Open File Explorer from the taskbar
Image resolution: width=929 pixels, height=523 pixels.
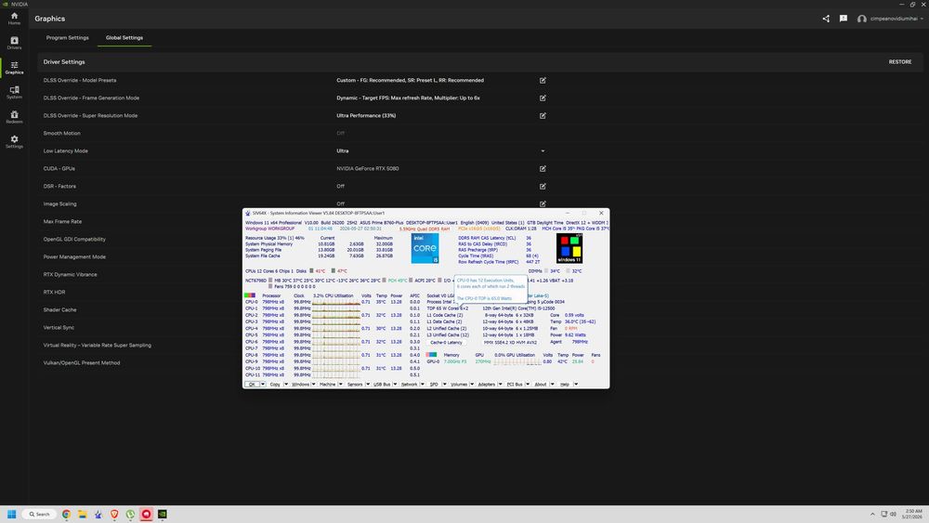(x=83, y=514)
